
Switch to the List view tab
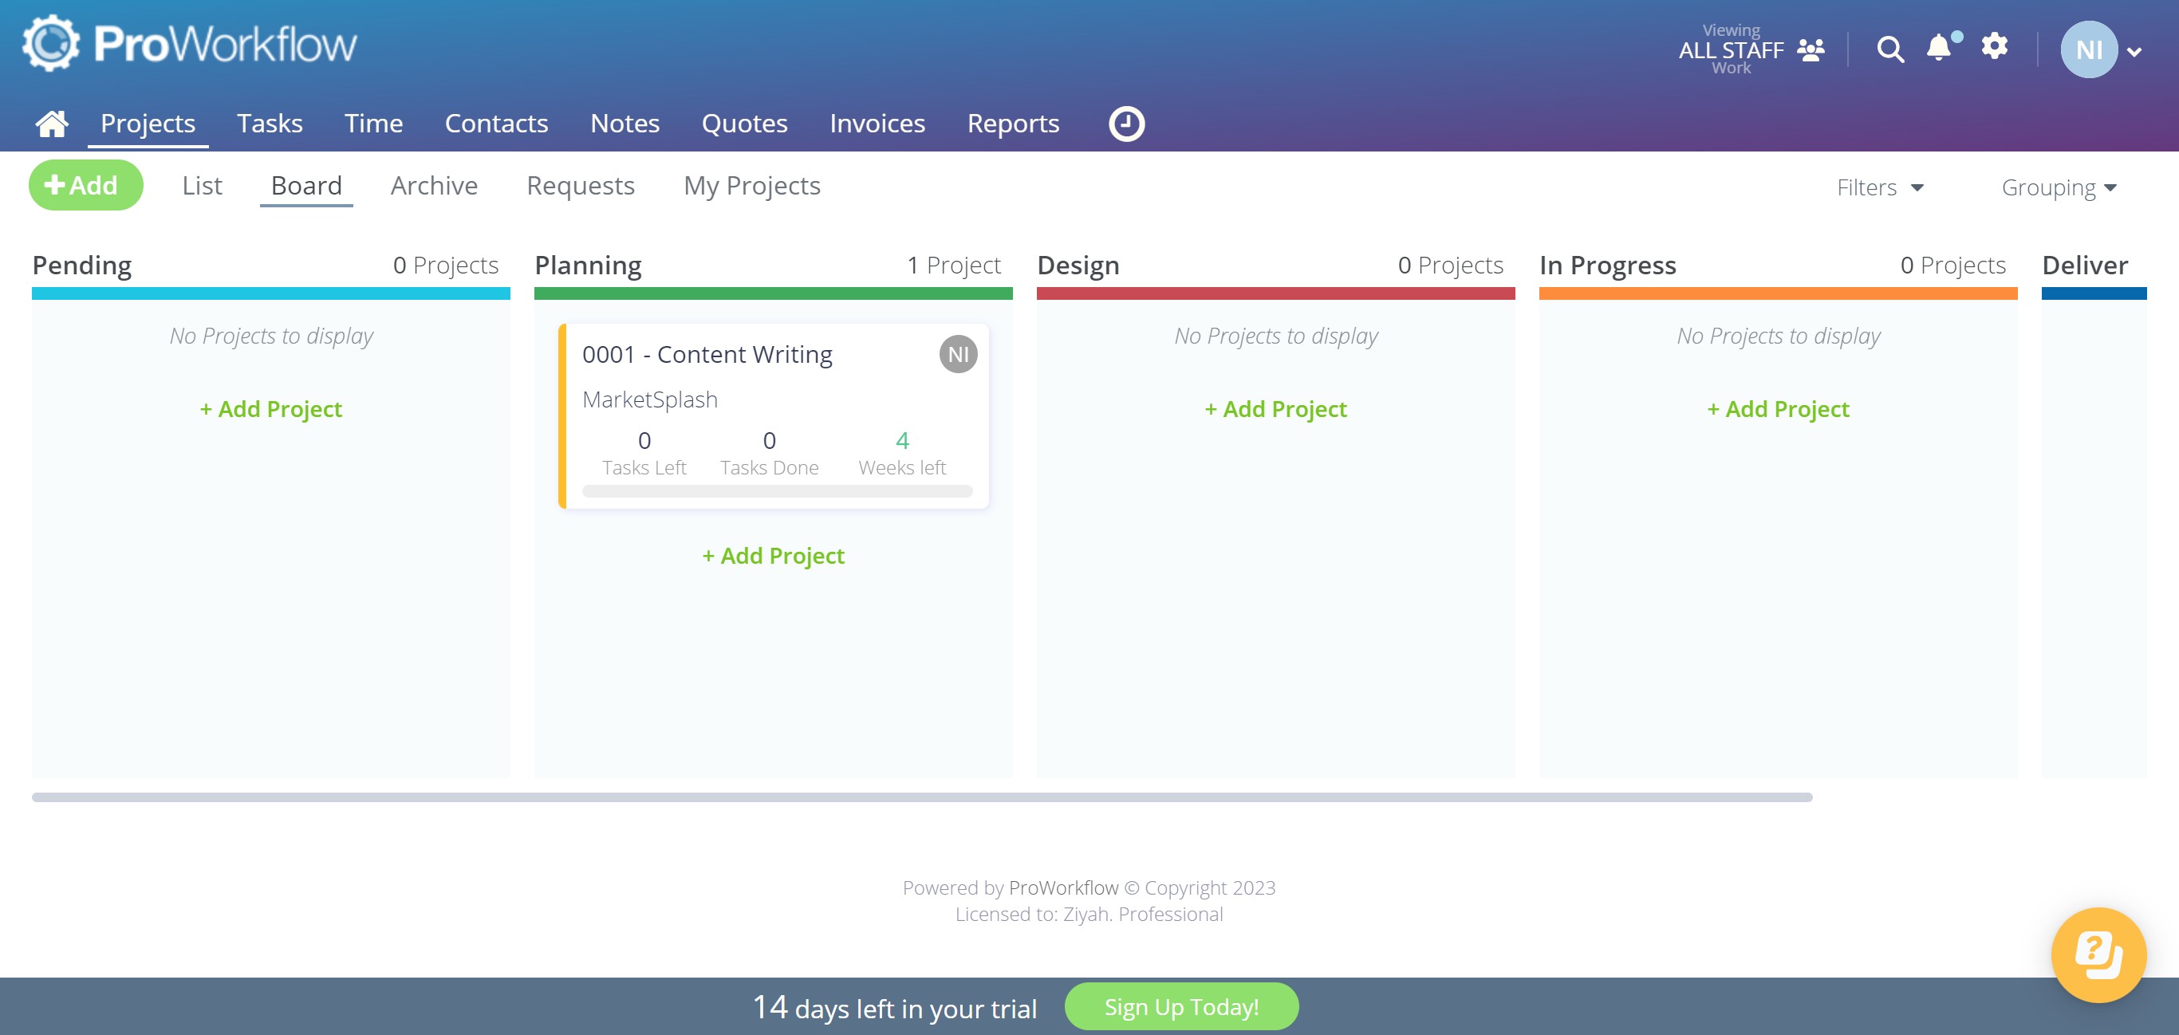(201, 185)
